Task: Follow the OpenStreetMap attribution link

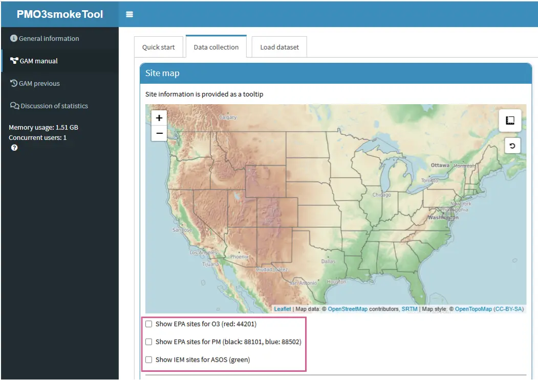Action: coord(347,309)
